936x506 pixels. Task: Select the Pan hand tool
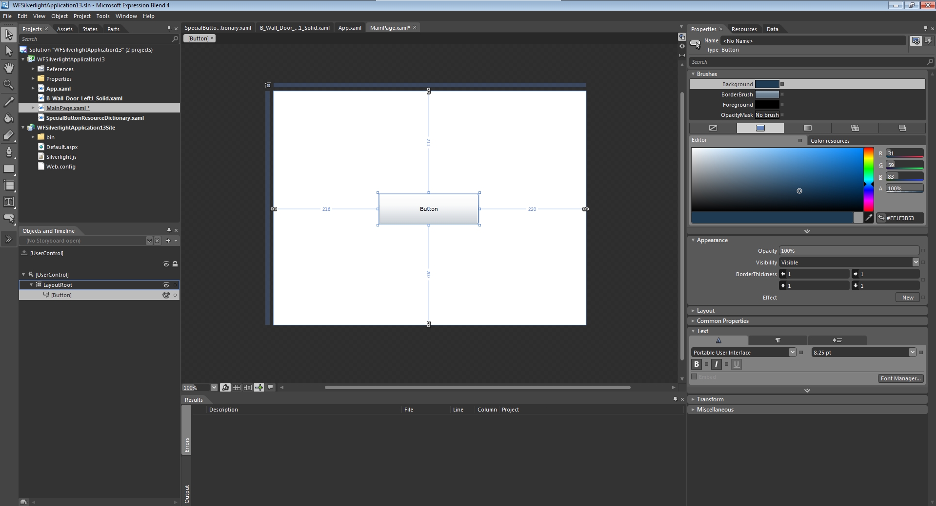tap(9, 68)
